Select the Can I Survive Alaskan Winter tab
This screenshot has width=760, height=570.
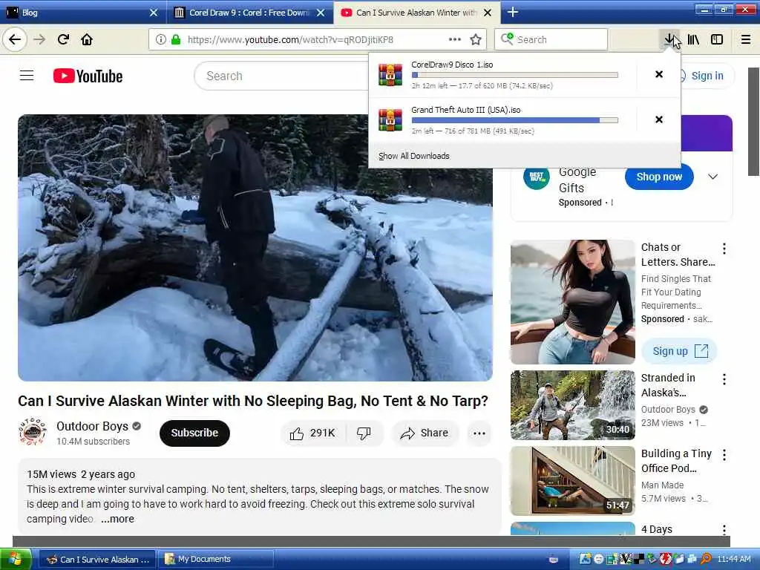[416, 13]
